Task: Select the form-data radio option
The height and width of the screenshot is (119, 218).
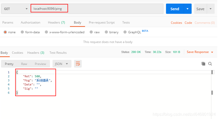Action: coord(22,32)
